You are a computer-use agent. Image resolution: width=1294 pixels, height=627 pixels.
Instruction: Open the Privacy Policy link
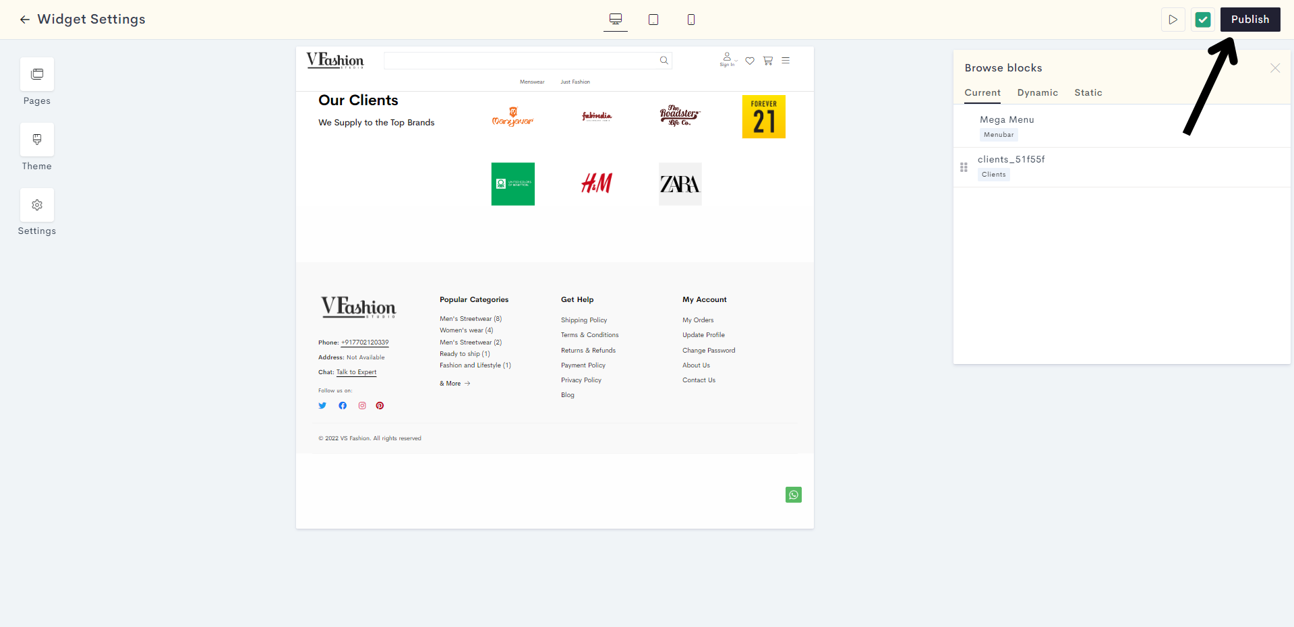581,380
